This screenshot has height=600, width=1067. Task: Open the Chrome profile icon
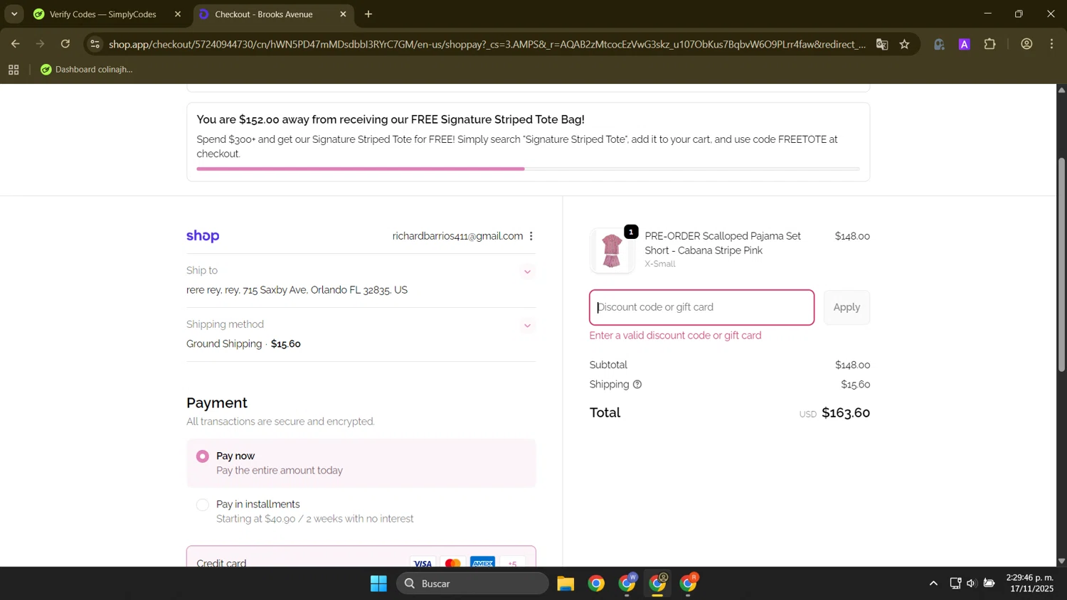tap(1026, 44)
